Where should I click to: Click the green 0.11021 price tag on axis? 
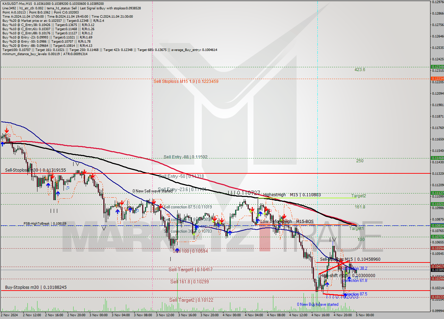coord(437,204)
